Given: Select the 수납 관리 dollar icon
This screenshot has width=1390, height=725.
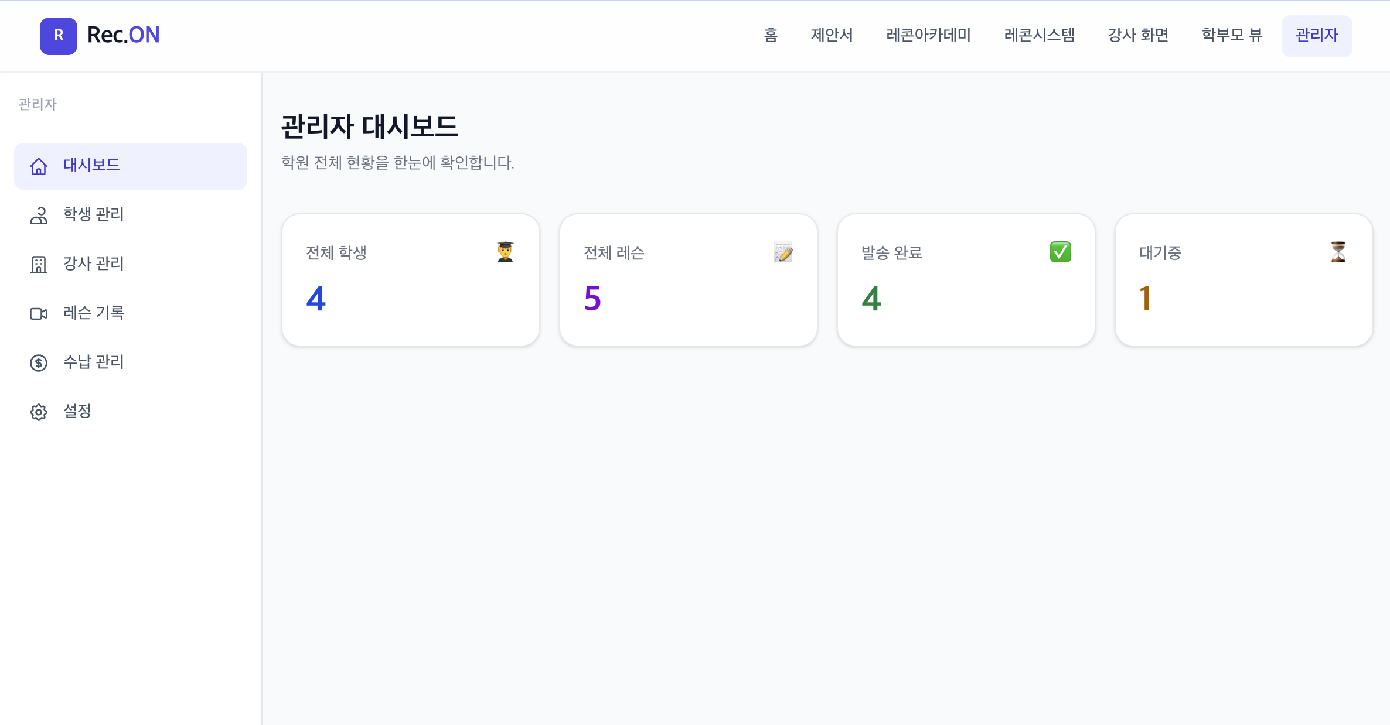Looking at the screenshot, I should [x=38, y=363].
